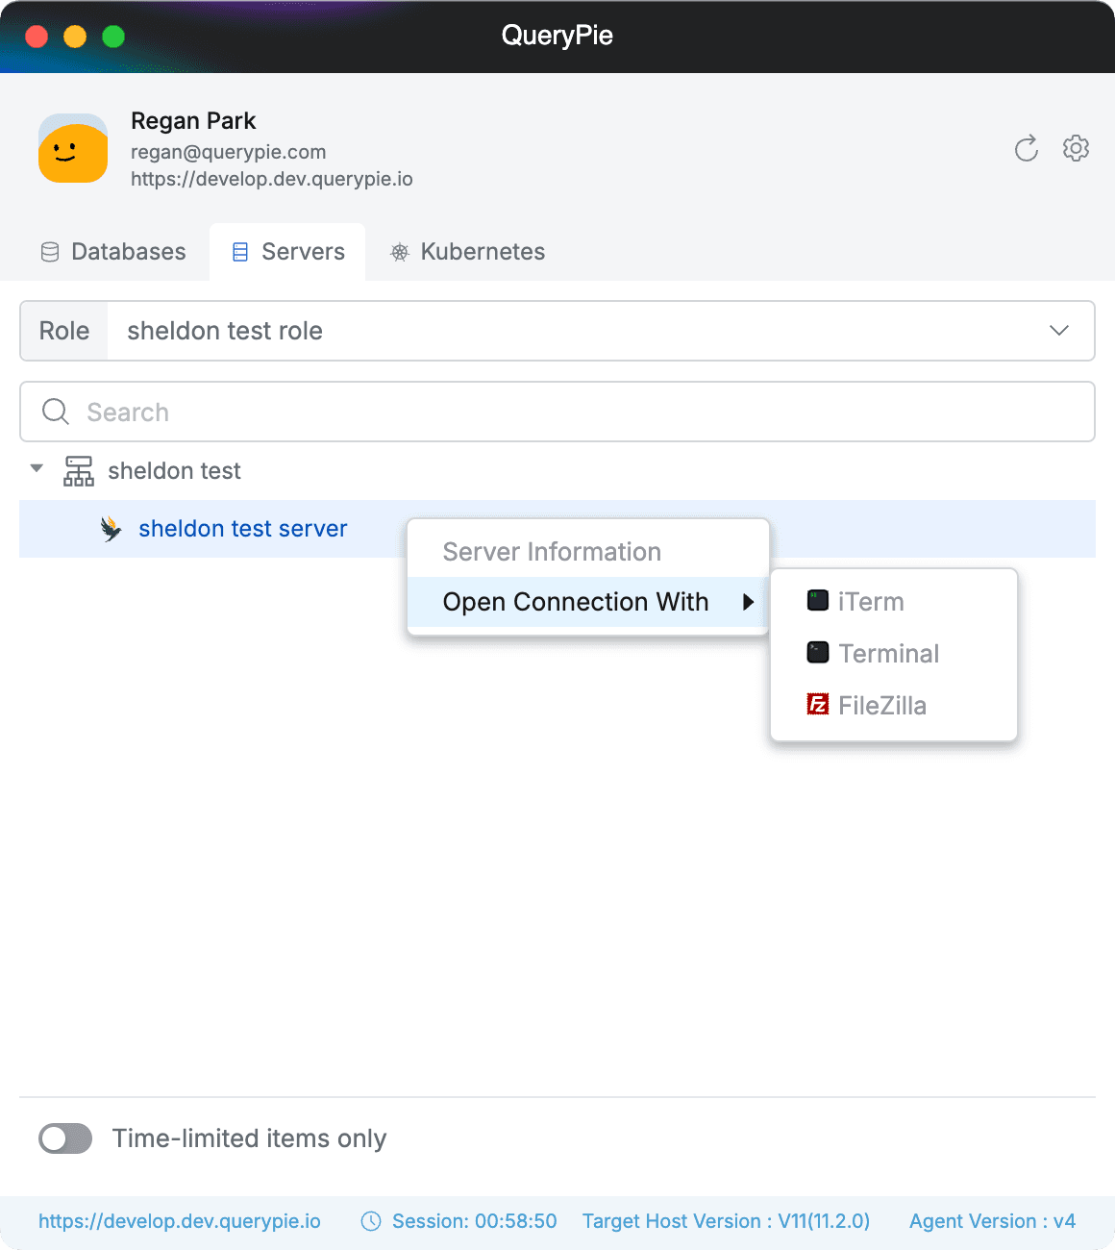Open FileZilla via its icon
Image resolution: width=1115 pixels, height=1250 pixels.
click(x=818, y=704)
